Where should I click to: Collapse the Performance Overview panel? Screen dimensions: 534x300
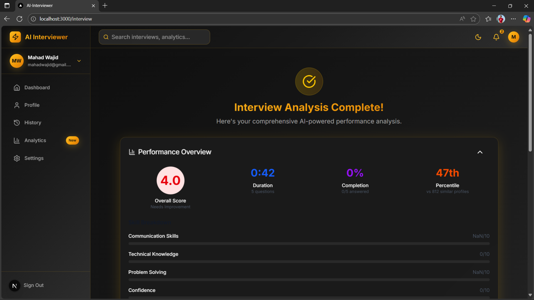click(480, 152)
